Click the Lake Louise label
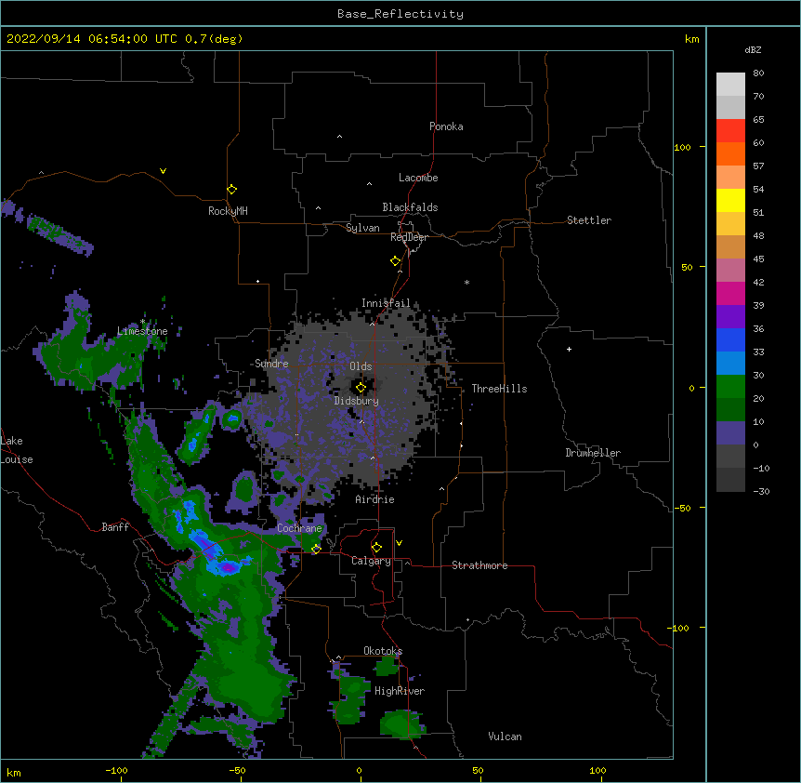The height and width of the screenshot is (783, 801). 17,450
